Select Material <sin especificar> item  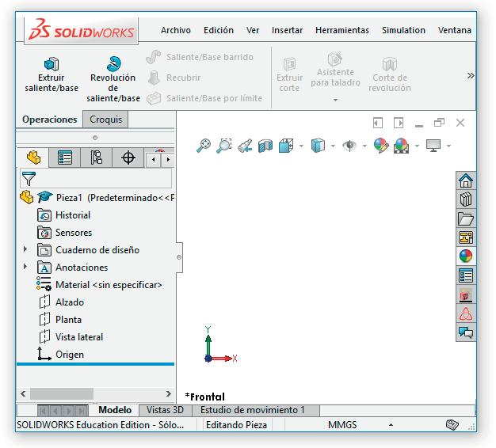coord(99,285)
